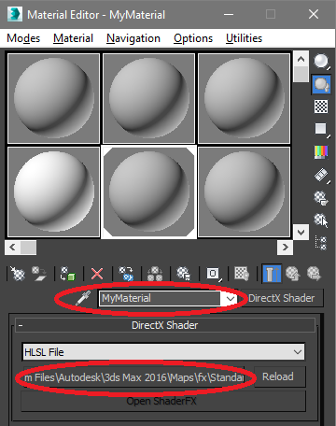This screenshot has height=426, width=336.
Task: Click the Make Preview film icon
Action: pos(321,175)
